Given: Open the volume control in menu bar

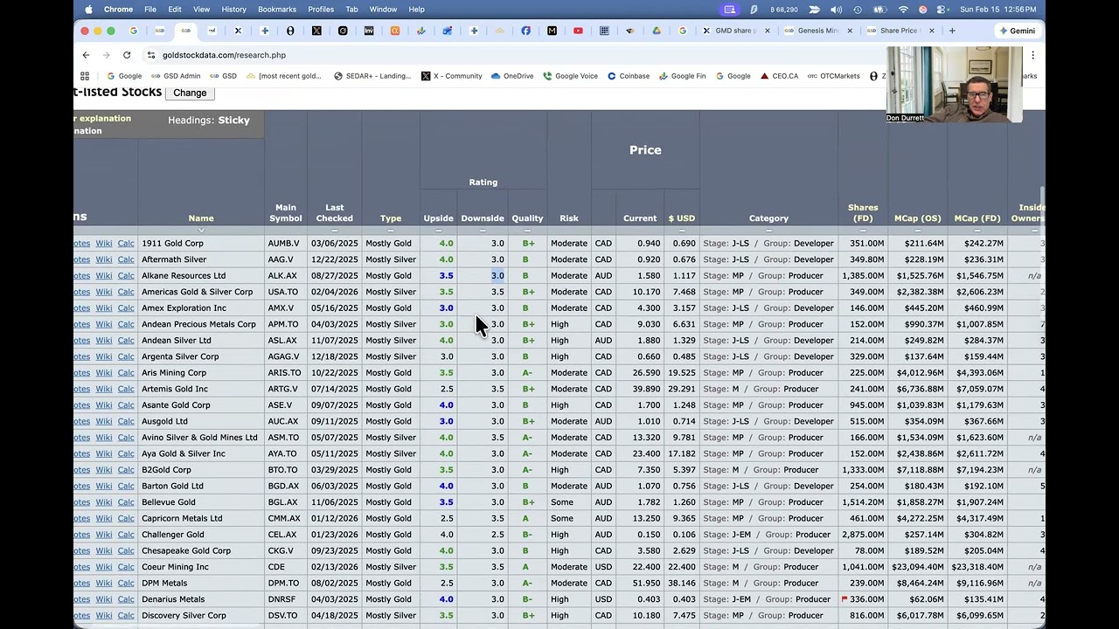Looking at the screenshot, I should 837,10.
